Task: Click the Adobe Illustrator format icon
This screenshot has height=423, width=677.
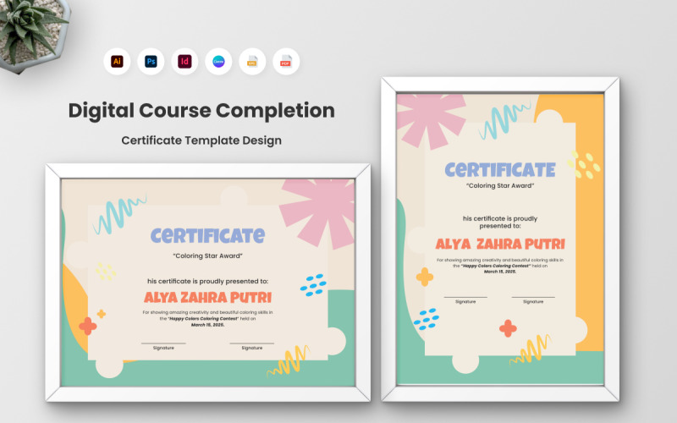Action: coord(117,61)
